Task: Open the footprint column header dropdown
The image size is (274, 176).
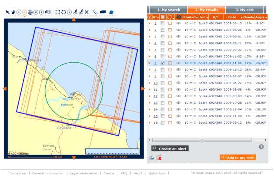Action: pos(174,18)
